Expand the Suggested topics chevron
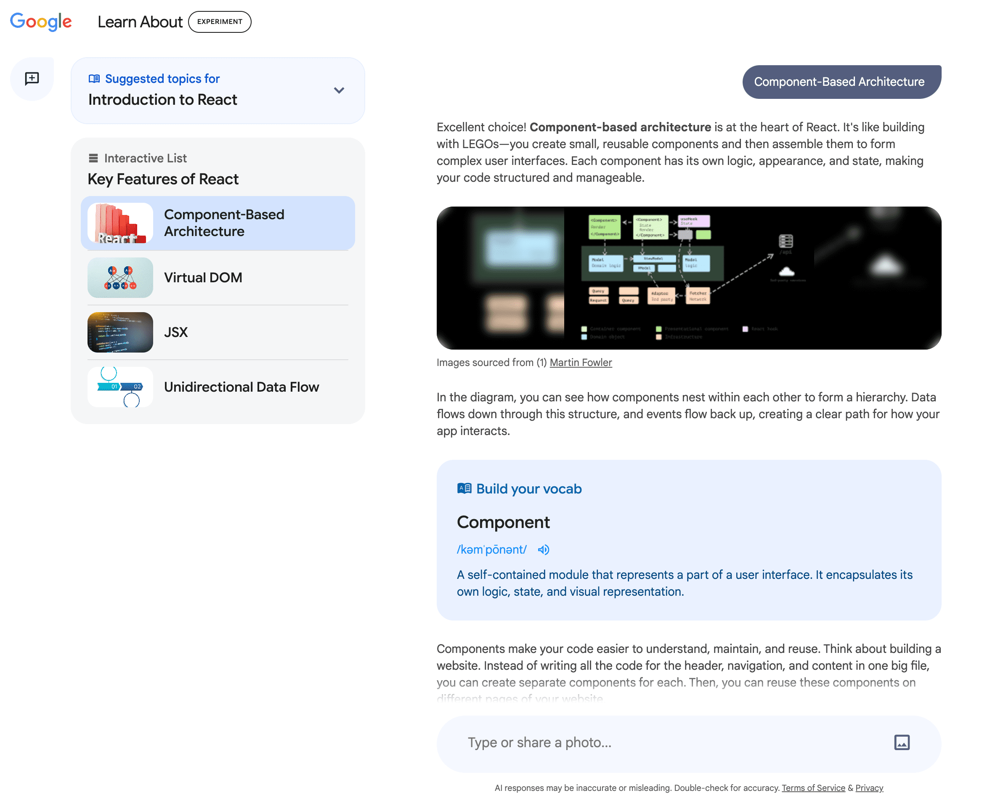The height and width of the screenshot is (801, 998). tap(339, 90)
